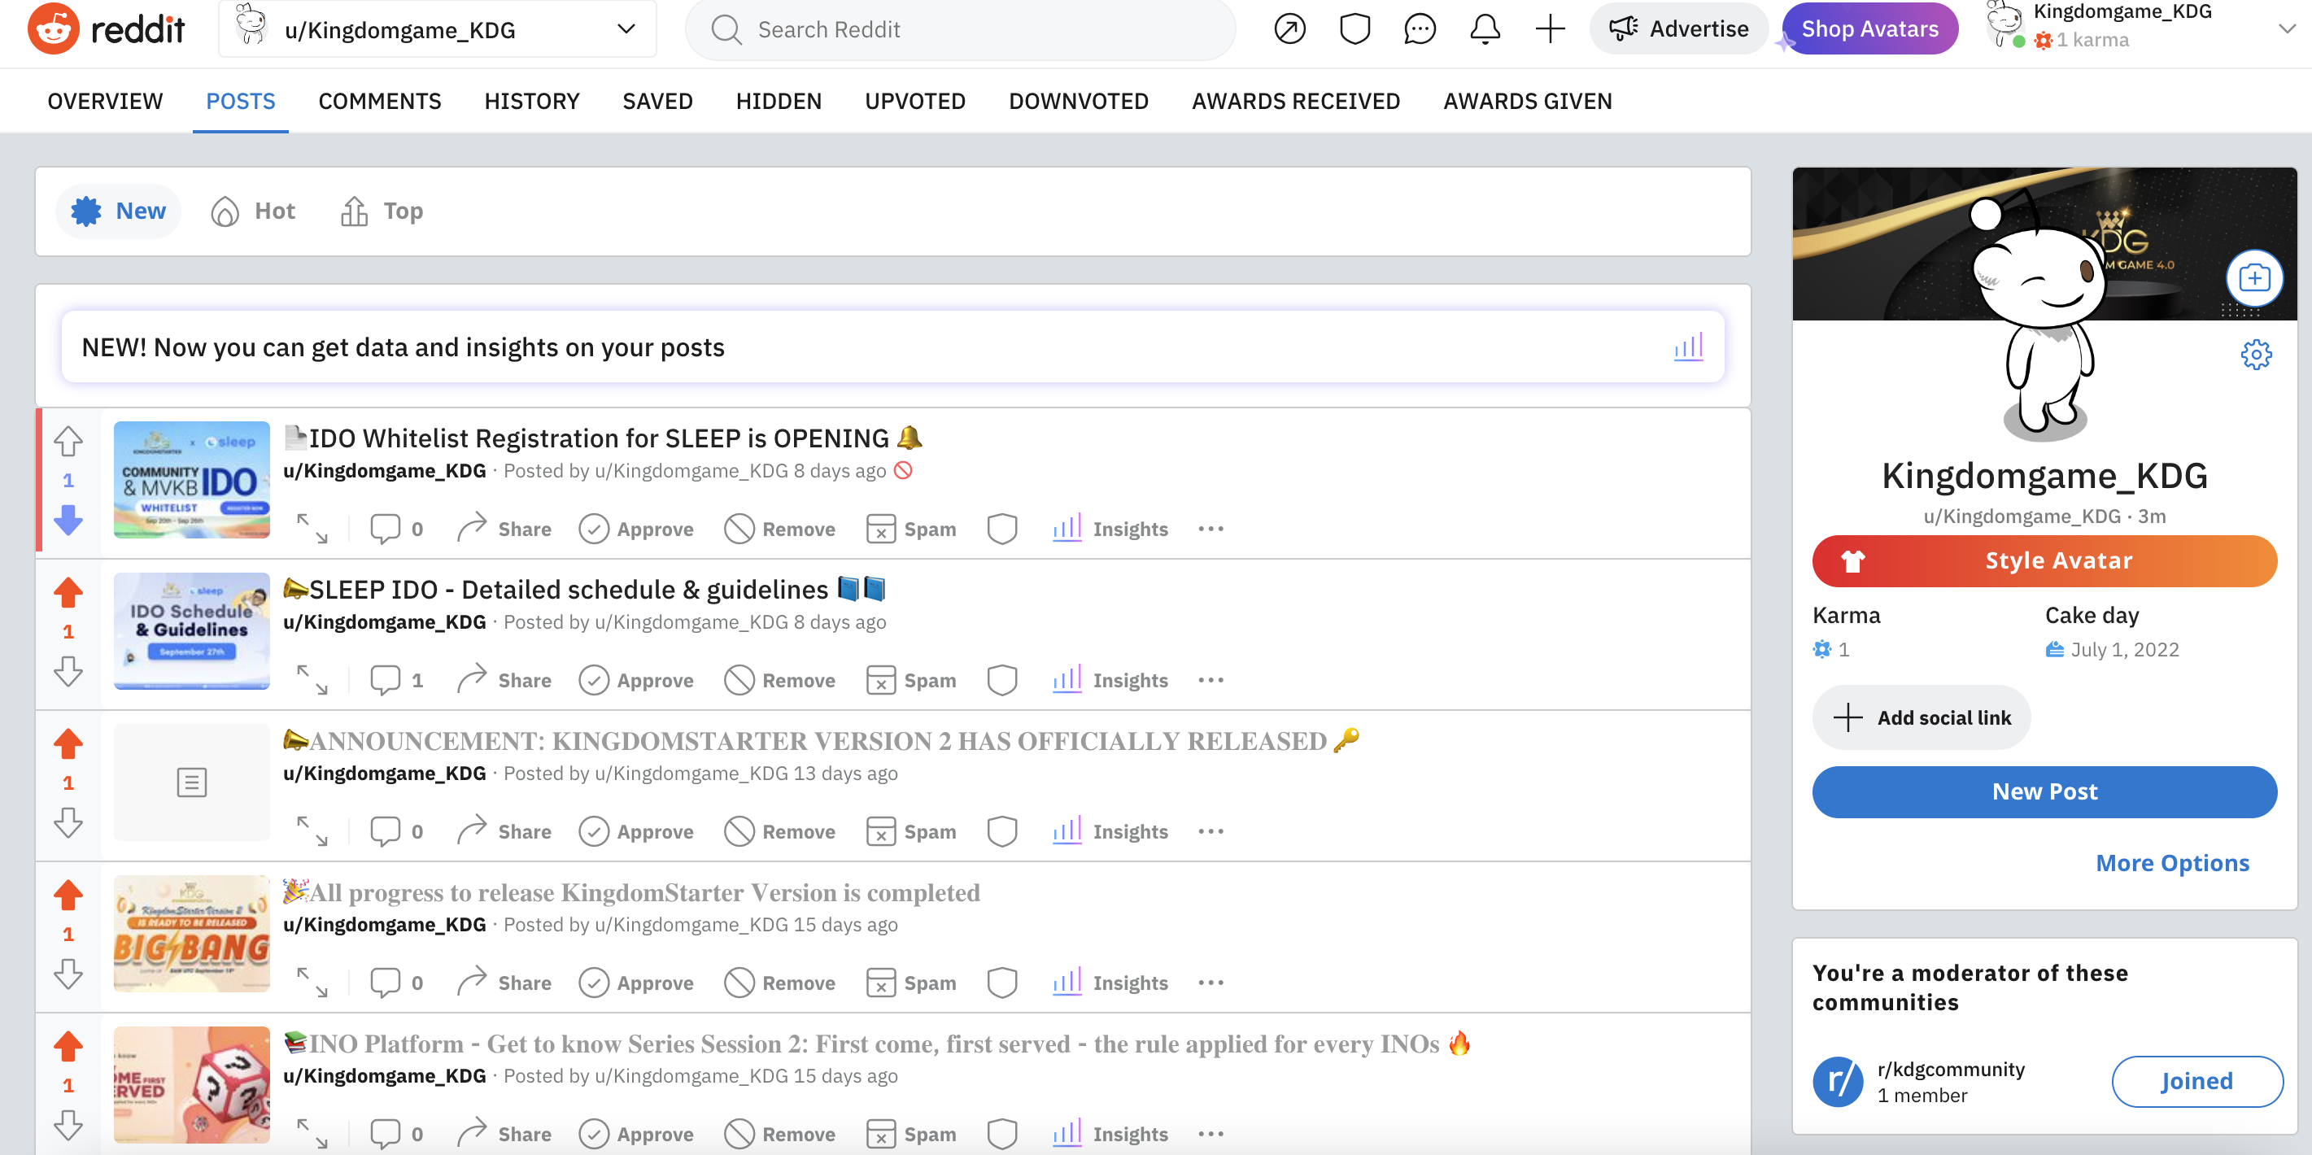2312x1155 pixels.
Task: Open the BIG BANG post thumbnail
Action: (x=191, y=933)
